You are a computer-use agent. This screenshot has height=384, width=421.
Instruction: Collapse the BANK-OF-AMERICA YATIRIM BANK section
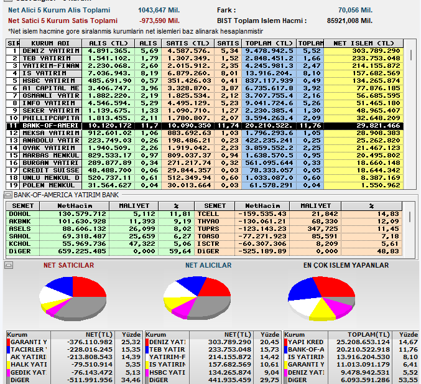(8, 195)
